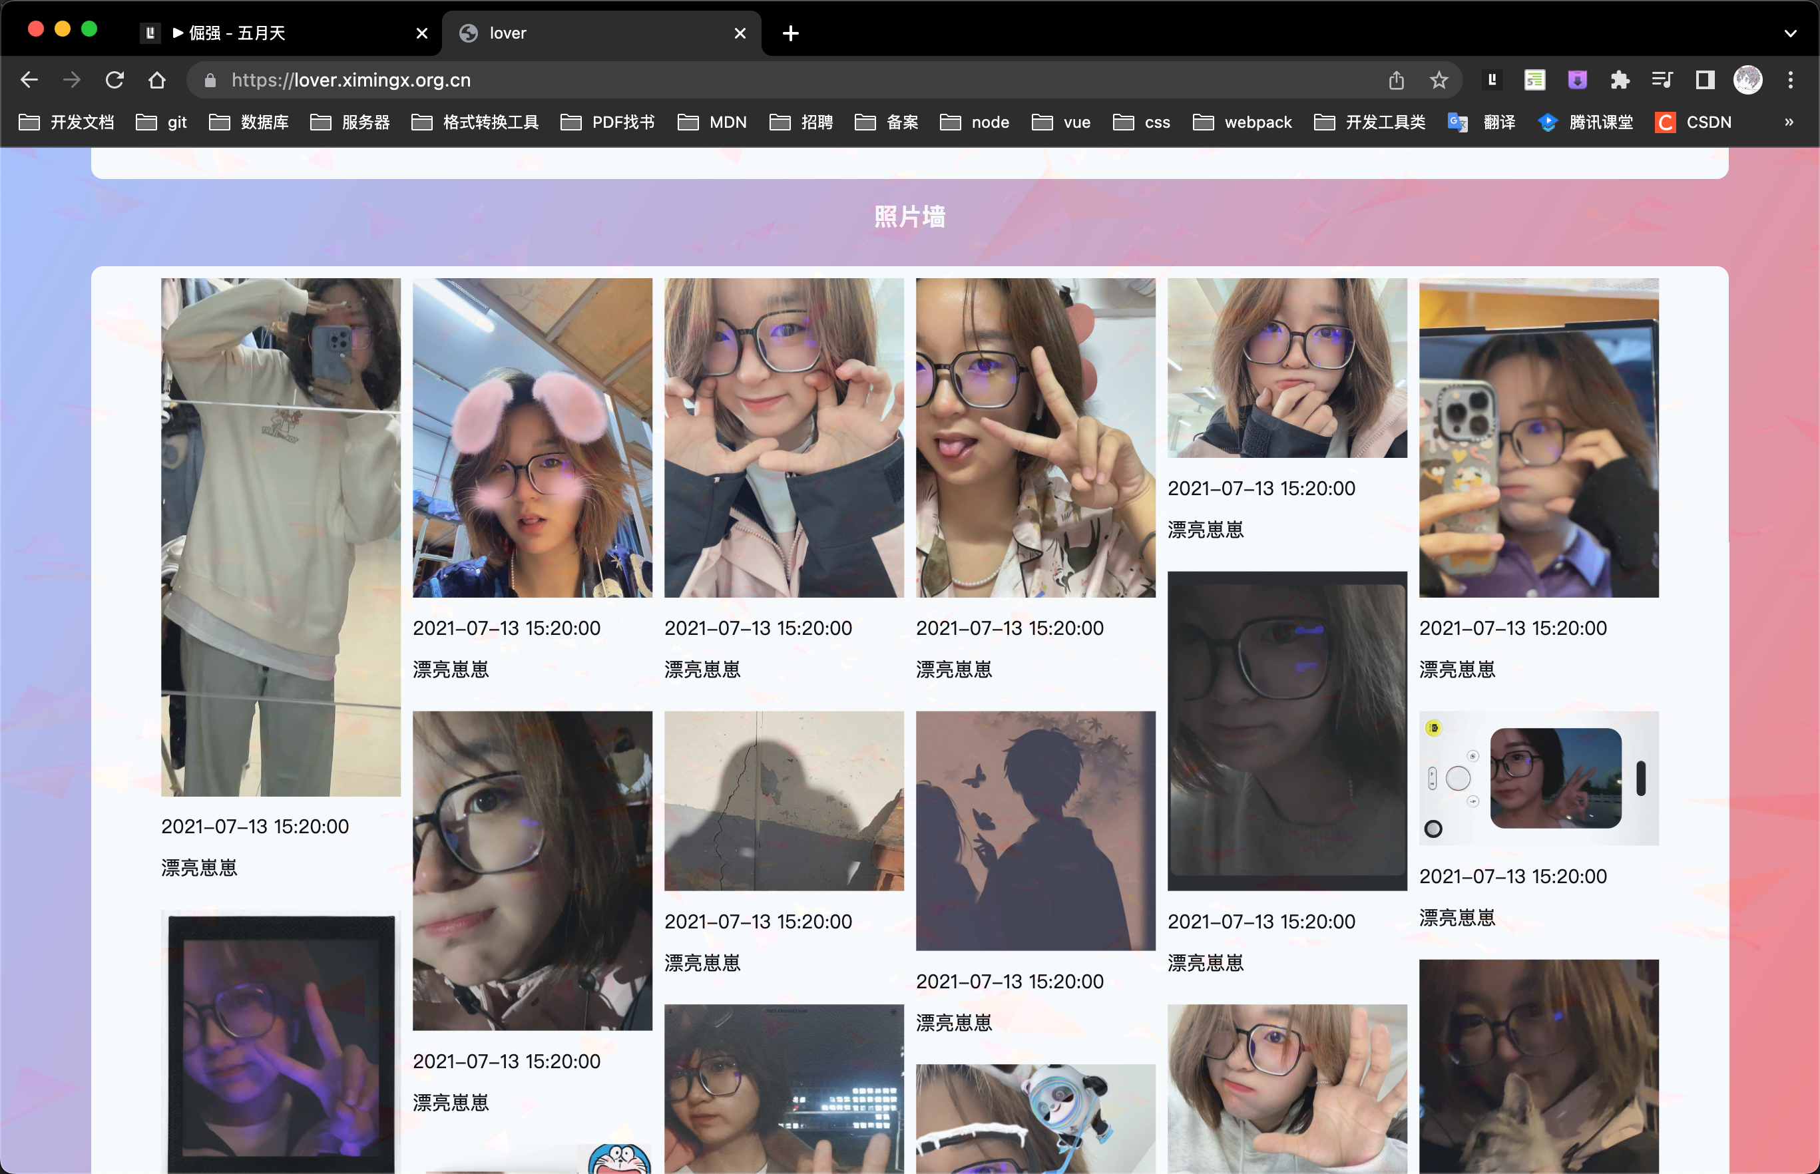Open the mirror selfie photo in white sweatshirt
The height and width of the screenshot is (1174, 1820).
(x=280, y=536)
